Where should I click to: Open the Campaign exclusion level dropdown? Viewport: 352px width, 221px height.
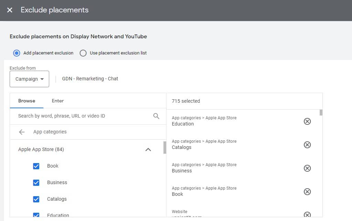29,79
